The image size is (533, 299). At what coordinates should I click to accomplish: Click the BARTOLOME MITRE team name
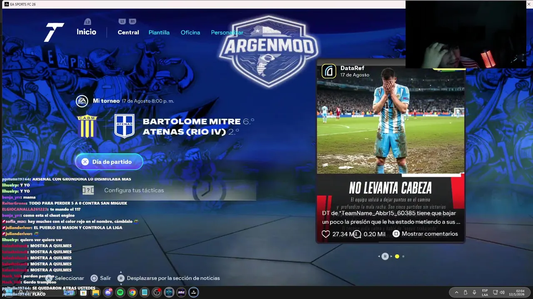point(192,122)
